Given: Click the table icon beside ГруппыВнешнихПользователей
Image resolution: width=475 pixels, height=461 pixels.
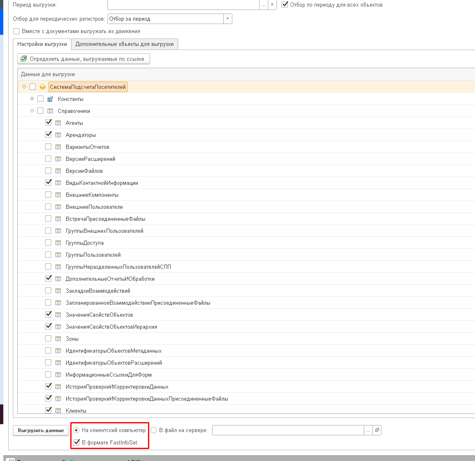Looking at the screenshot, I should [58, 231].
